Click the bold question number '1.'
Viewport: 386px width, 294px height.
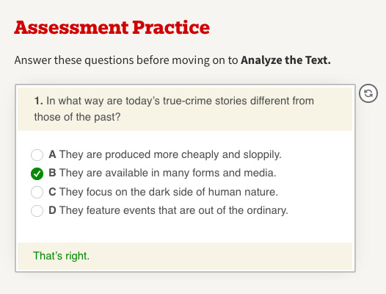click(x=39, y=101)
